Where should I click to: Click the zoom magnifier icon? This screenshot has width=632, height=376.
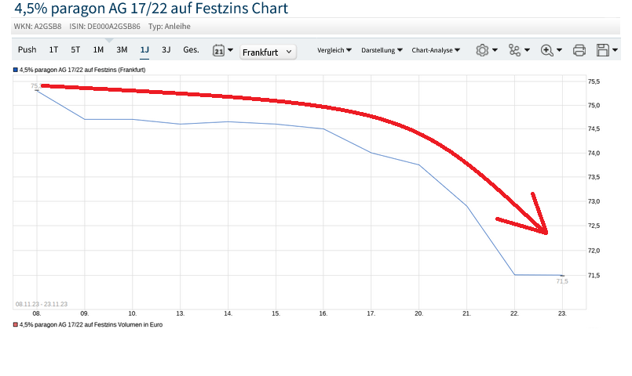(x=547, y=50)
